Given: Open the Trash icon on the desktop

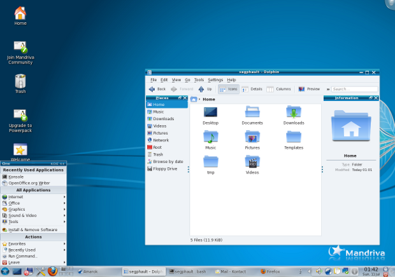Looking at the screenshot, I should (20, 84).
